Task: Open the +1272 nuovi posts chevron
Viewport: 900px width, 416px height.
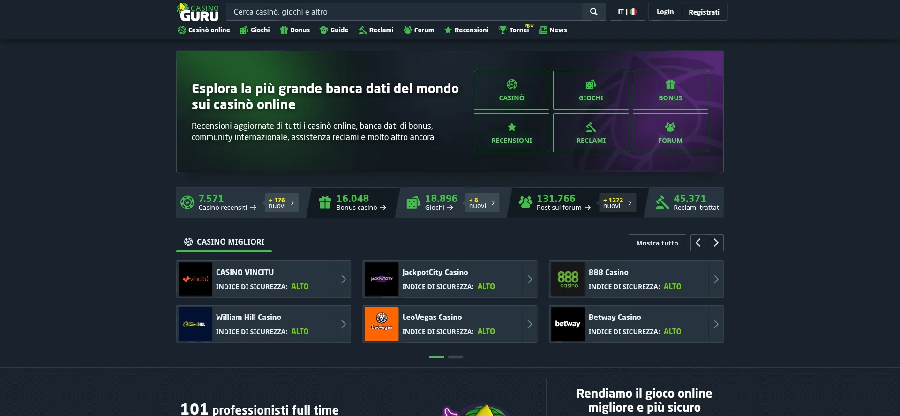Action: tap(629, 203)
